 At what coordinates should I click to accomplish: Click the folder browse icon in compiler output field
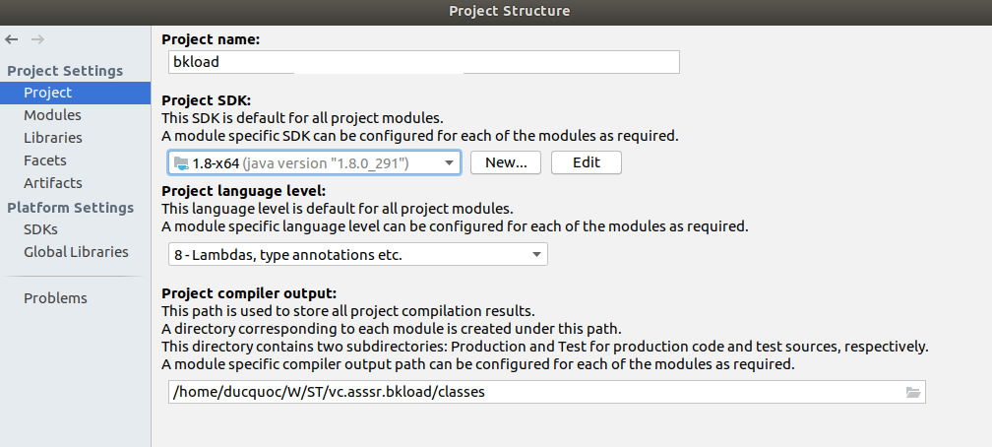(913, 393)
